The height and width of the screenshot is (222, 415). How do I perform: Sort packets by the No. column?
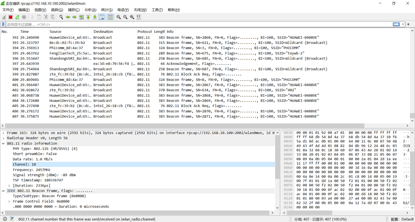pyautogui.click(x=10, y=32)
